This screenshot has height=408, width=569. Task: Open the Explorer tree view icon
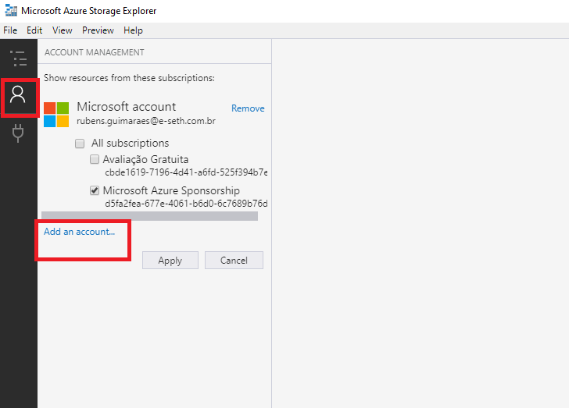[18, 59]
